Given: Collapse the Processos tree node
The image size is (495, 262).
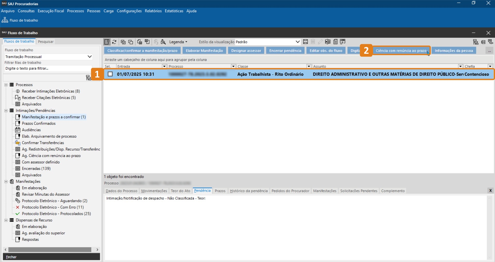Looking at the screenshot, I should click(6, 85).
